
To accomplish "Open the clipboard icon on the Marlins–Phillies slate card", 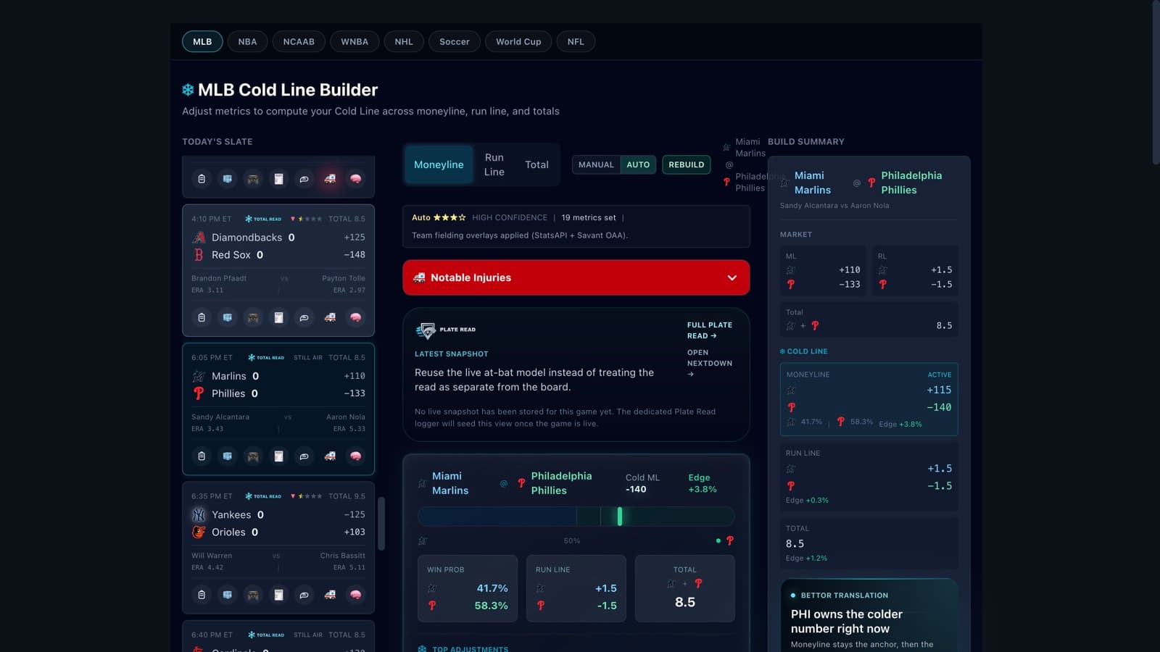I will (x=202, y=456).
